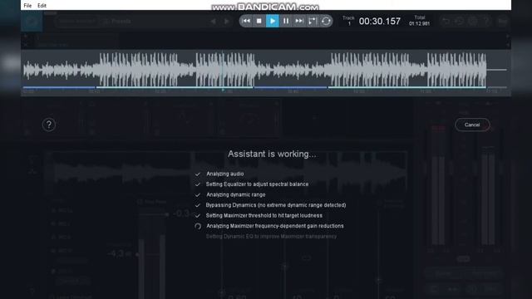
Task: Stop audio playback
Action: tap(259, 21)
